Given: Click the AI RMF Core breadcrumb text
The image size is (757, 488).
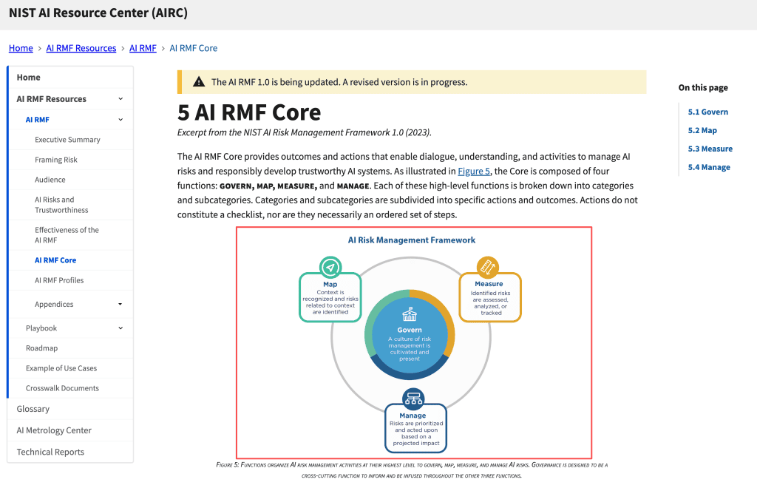Looking at the screenshot, I should point(194,48).
